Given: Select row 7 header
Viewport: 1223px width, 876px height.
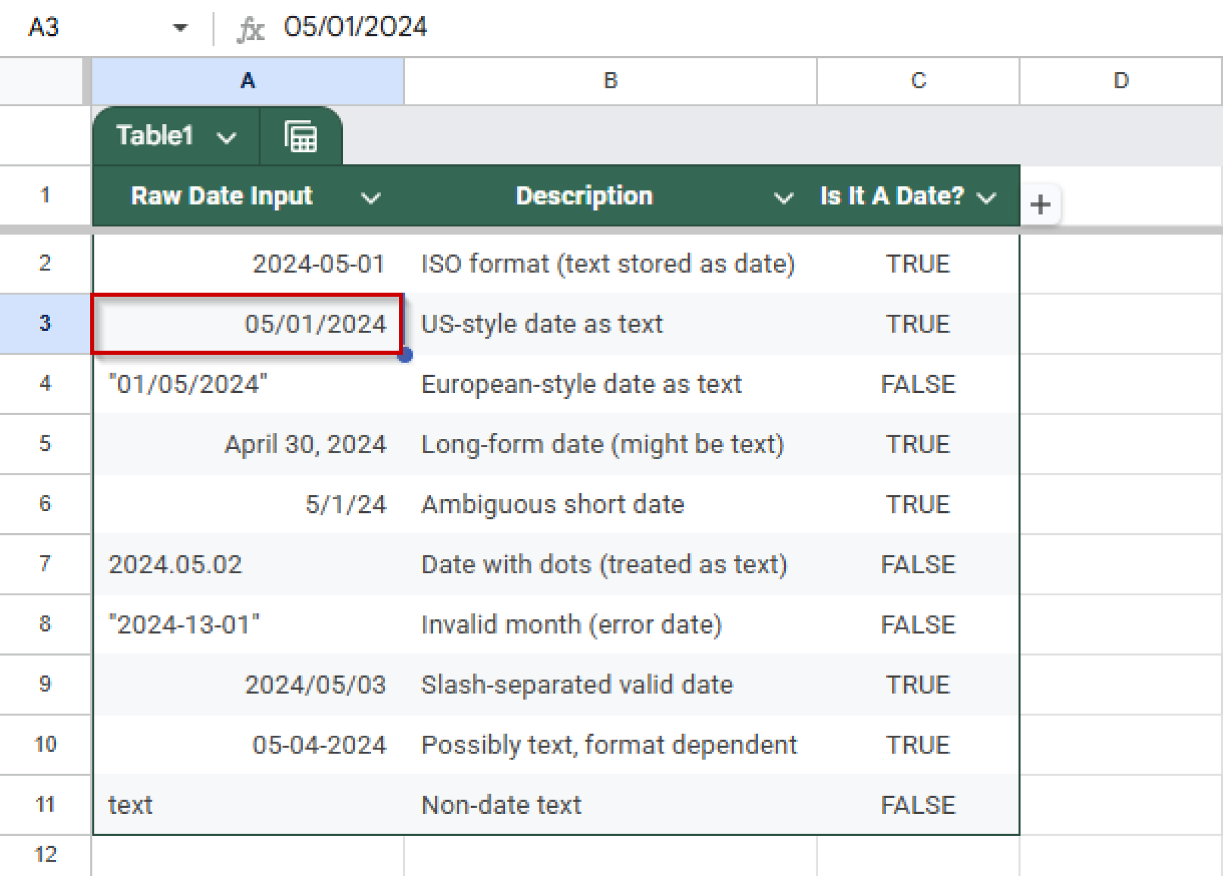Looking at the screenshot, I should (x=45, y=564).
